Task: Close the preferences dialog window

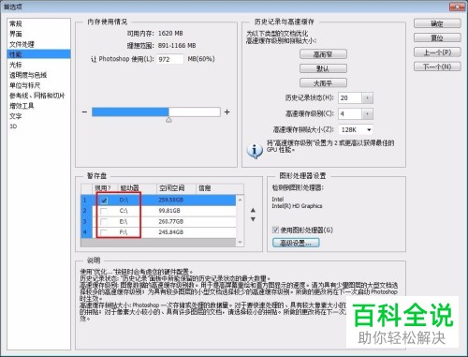Action: 458,7
